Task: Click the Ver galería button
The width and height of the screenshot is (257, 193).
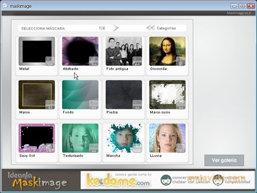Action: click(224, 160)
